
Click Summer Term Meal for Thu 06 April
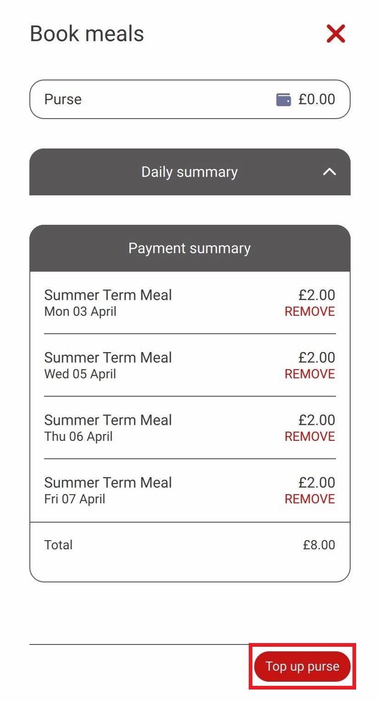pos(108,420)
